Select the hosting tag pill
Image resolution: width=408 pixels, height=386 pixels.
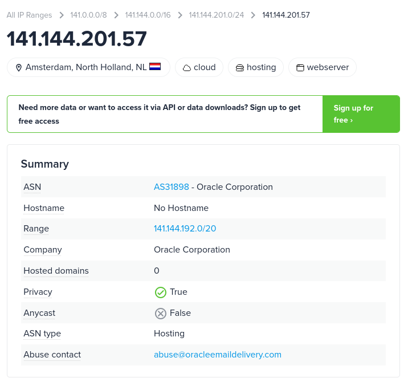(256, 67)
